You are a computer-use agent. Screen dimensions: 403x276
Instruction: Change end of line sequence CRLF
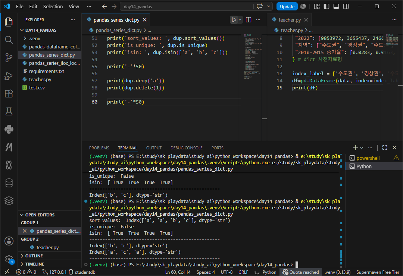[243, 272]
